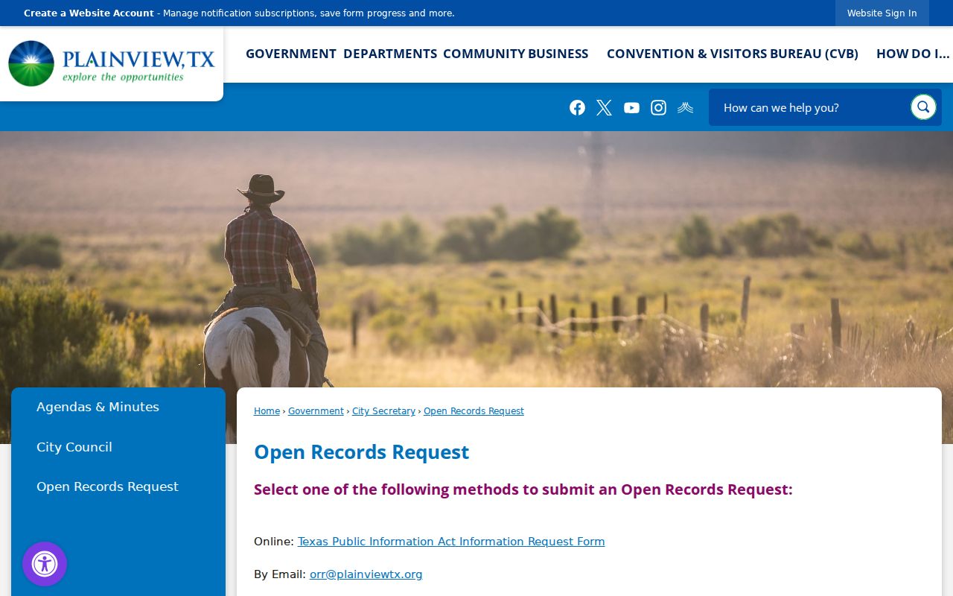
Task: Go to City Secretary breadcrumb
Action: pyautogui.click(x=383, y=411)
